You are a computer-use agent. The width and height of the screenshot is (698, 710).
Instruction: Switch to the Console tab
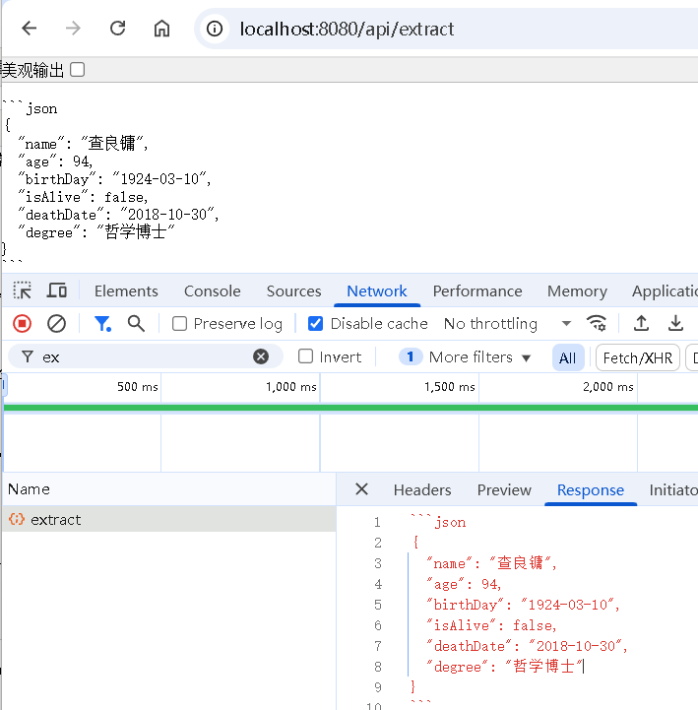[x=213, y=291]
